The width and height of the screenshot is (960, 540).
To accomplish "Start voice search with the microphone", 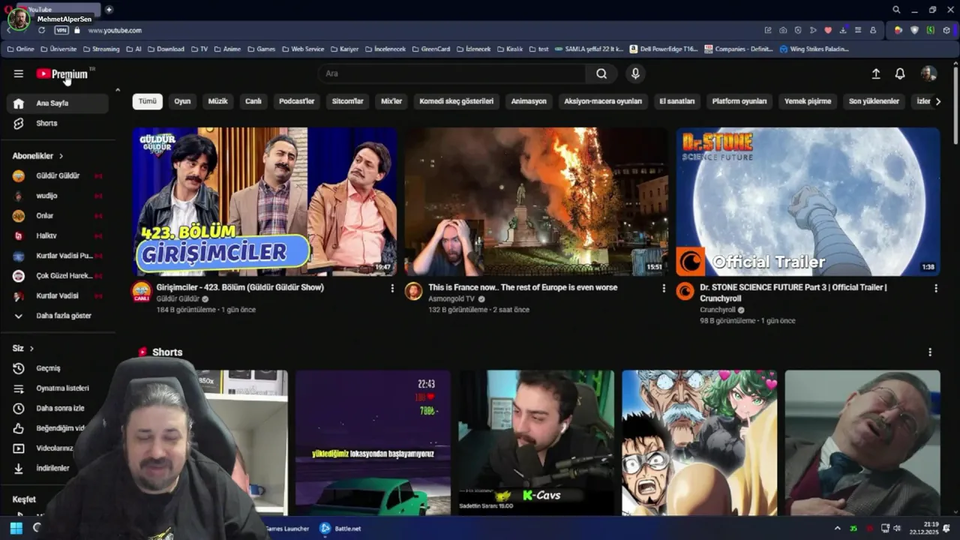I will click(x=635, y=73).
